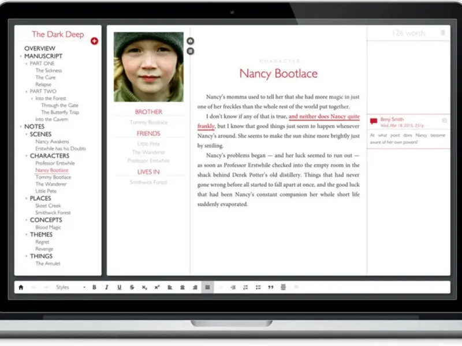
Task: Insert a numbered list
Action: pyautogui.click(x=245, y=287)
